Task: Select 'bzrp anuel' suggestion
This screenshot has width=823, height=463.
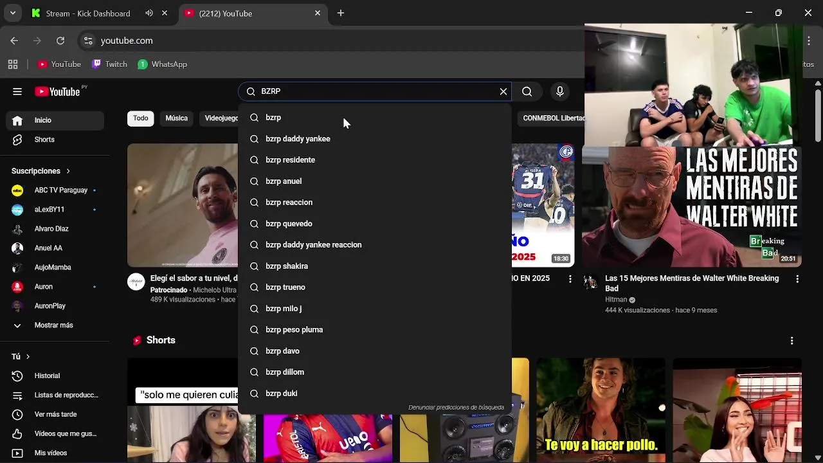Action: [x=375, y=181]
